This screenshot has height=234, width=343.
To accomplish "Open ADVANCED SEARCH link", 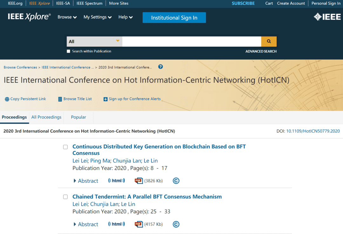I will [261, 51].
